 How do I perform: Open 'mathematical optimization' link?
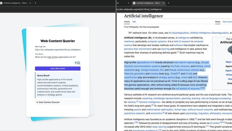pos(160,110)
